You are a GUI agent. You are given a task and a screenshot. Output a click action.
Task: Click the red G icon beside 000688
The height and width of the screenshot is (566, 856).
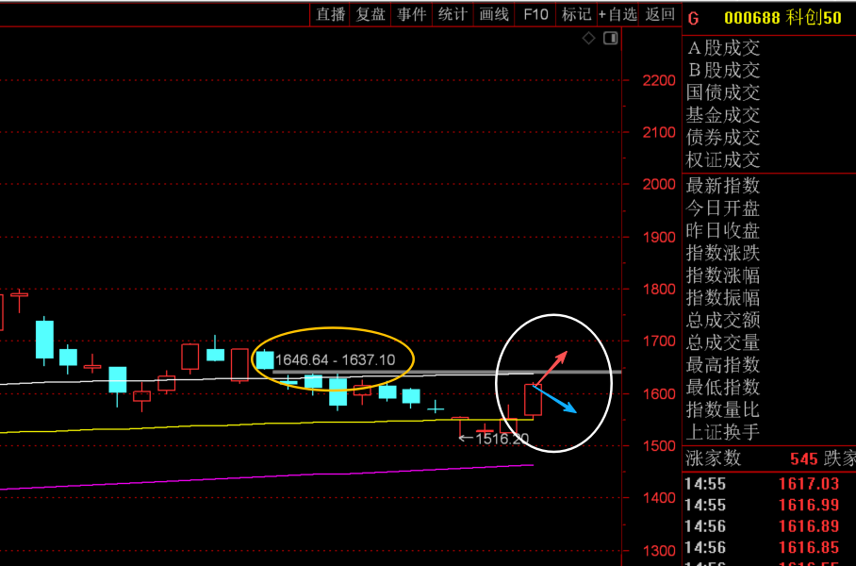click(693, 19)
